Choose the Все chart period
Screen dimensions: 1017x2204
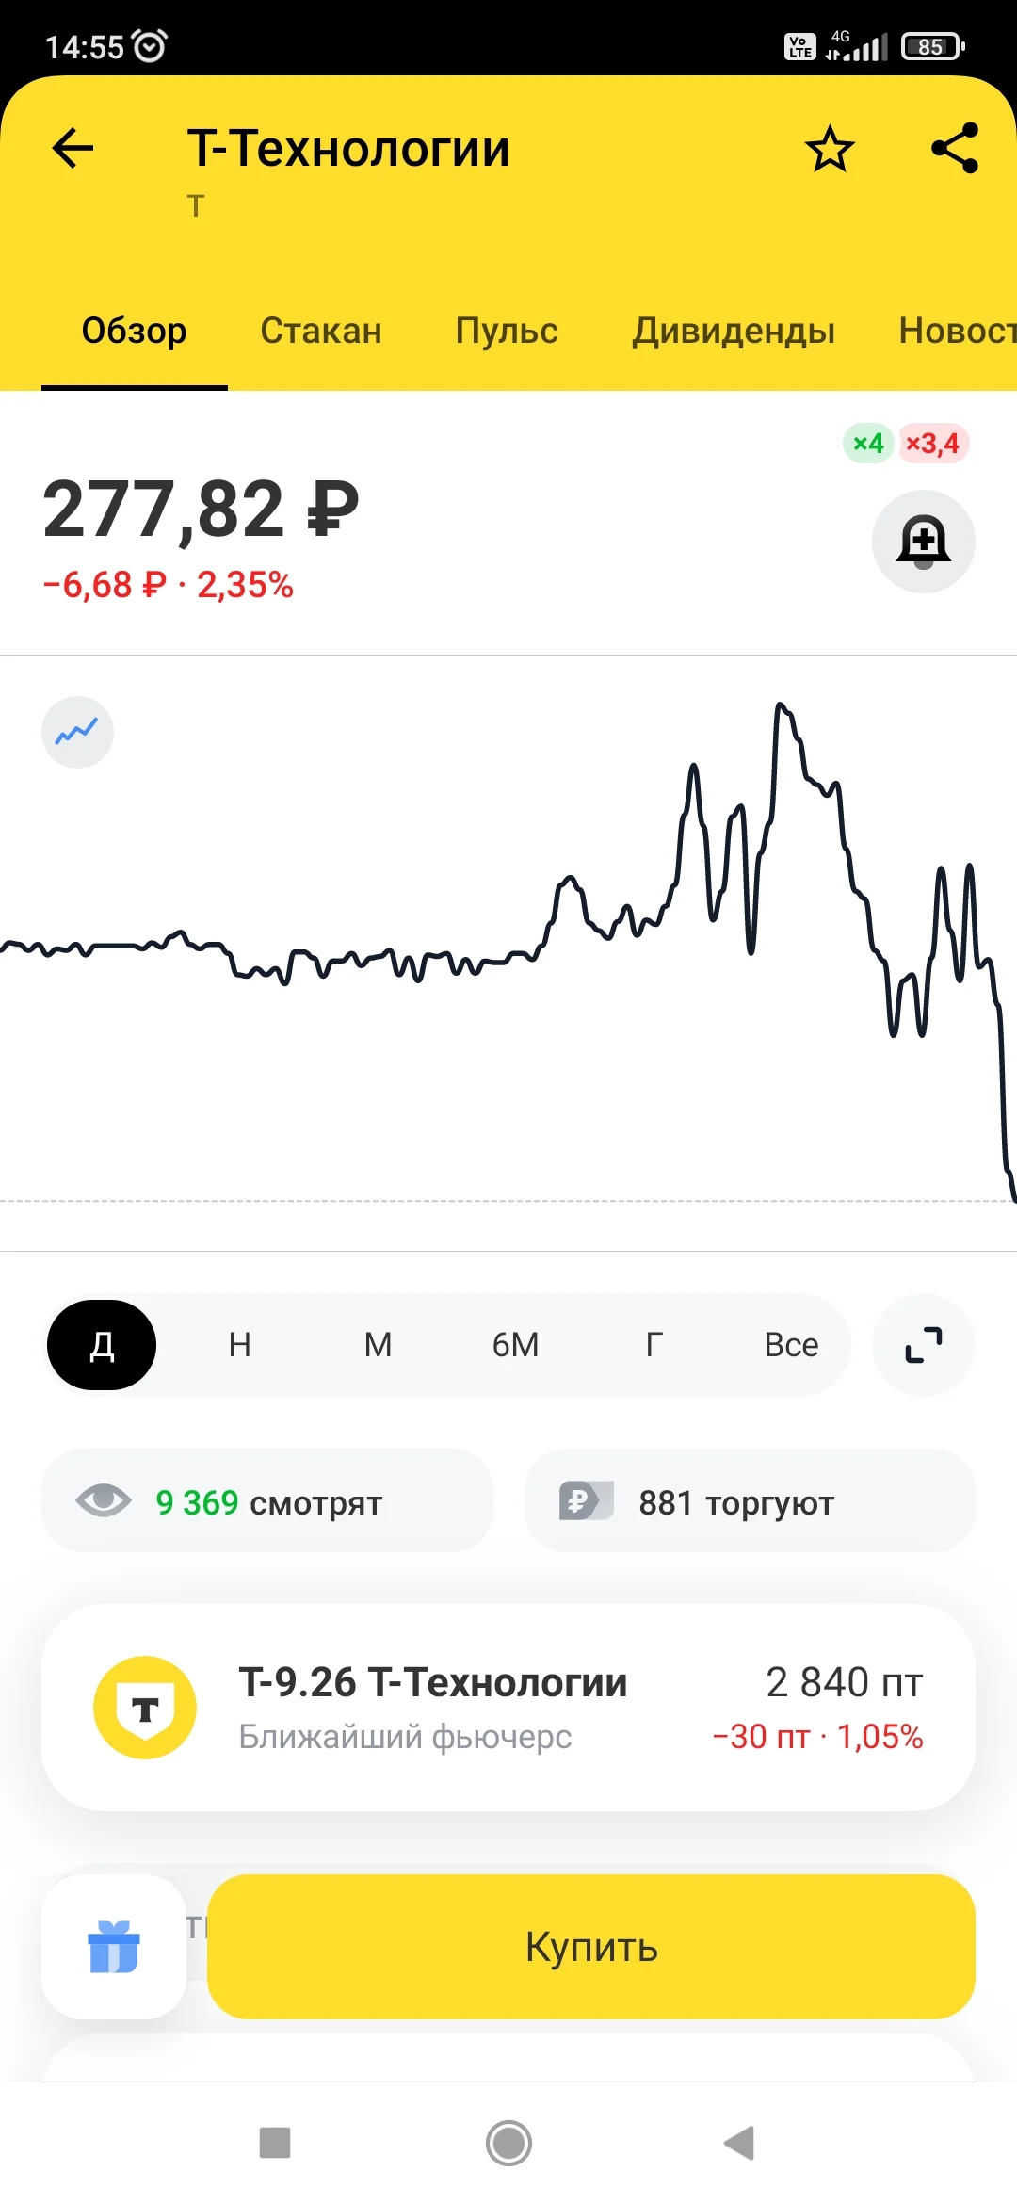[x=791, y=1345]
